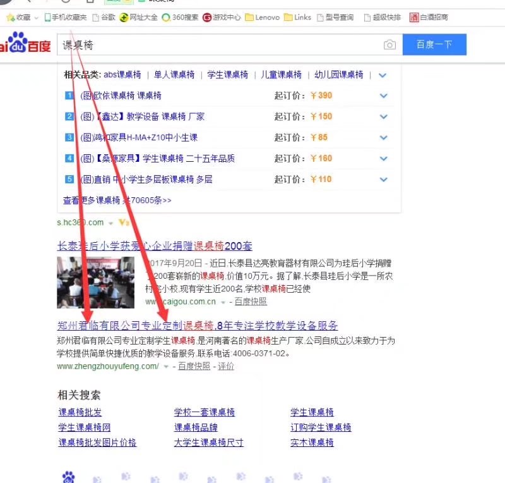Click the 百度一下 search button
The image size is (505, 483).
434,44
